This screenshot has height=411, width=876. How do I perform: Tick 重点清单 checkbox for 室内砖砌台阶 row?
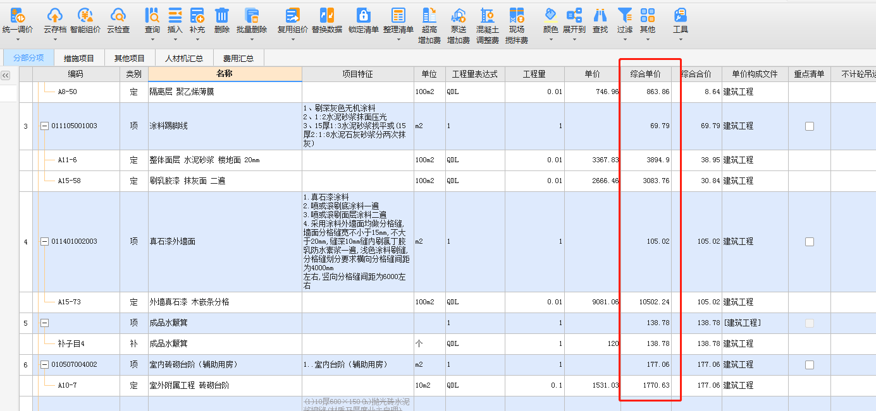pyautogui.click(x=809, y=365)
